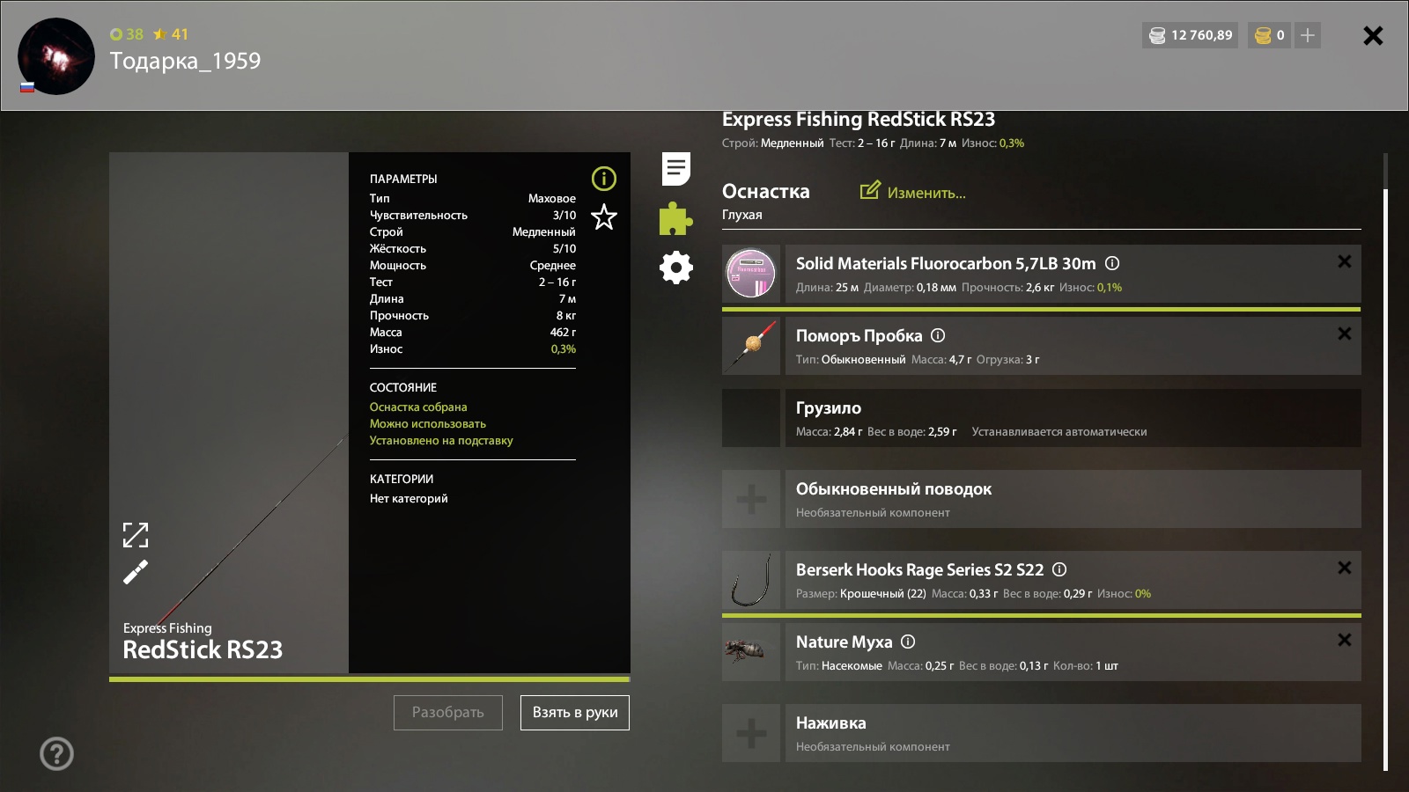This screenshot has width=1409, height=792.
Task: Select Обыкновенный поводок row text
Action: [894, 489]
